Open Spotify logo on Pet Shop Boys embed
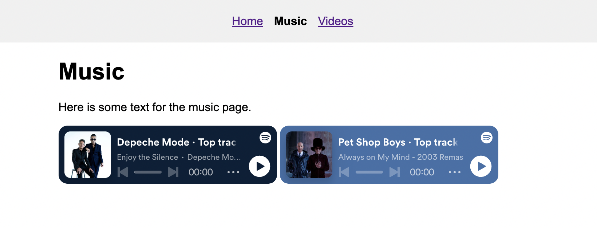The image size is (597, 228). (x=487, y=138)
